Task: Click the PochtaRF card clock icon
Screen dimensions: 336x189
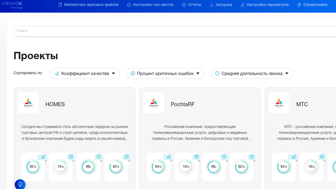Action: pyautogui.click(x=224, y=156)
